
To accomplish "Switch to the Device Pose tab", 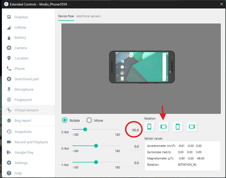I will point(66,16).
